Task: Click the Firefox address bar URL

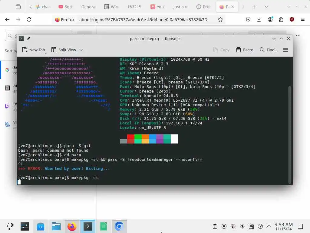Action: [x=143, y=20]
